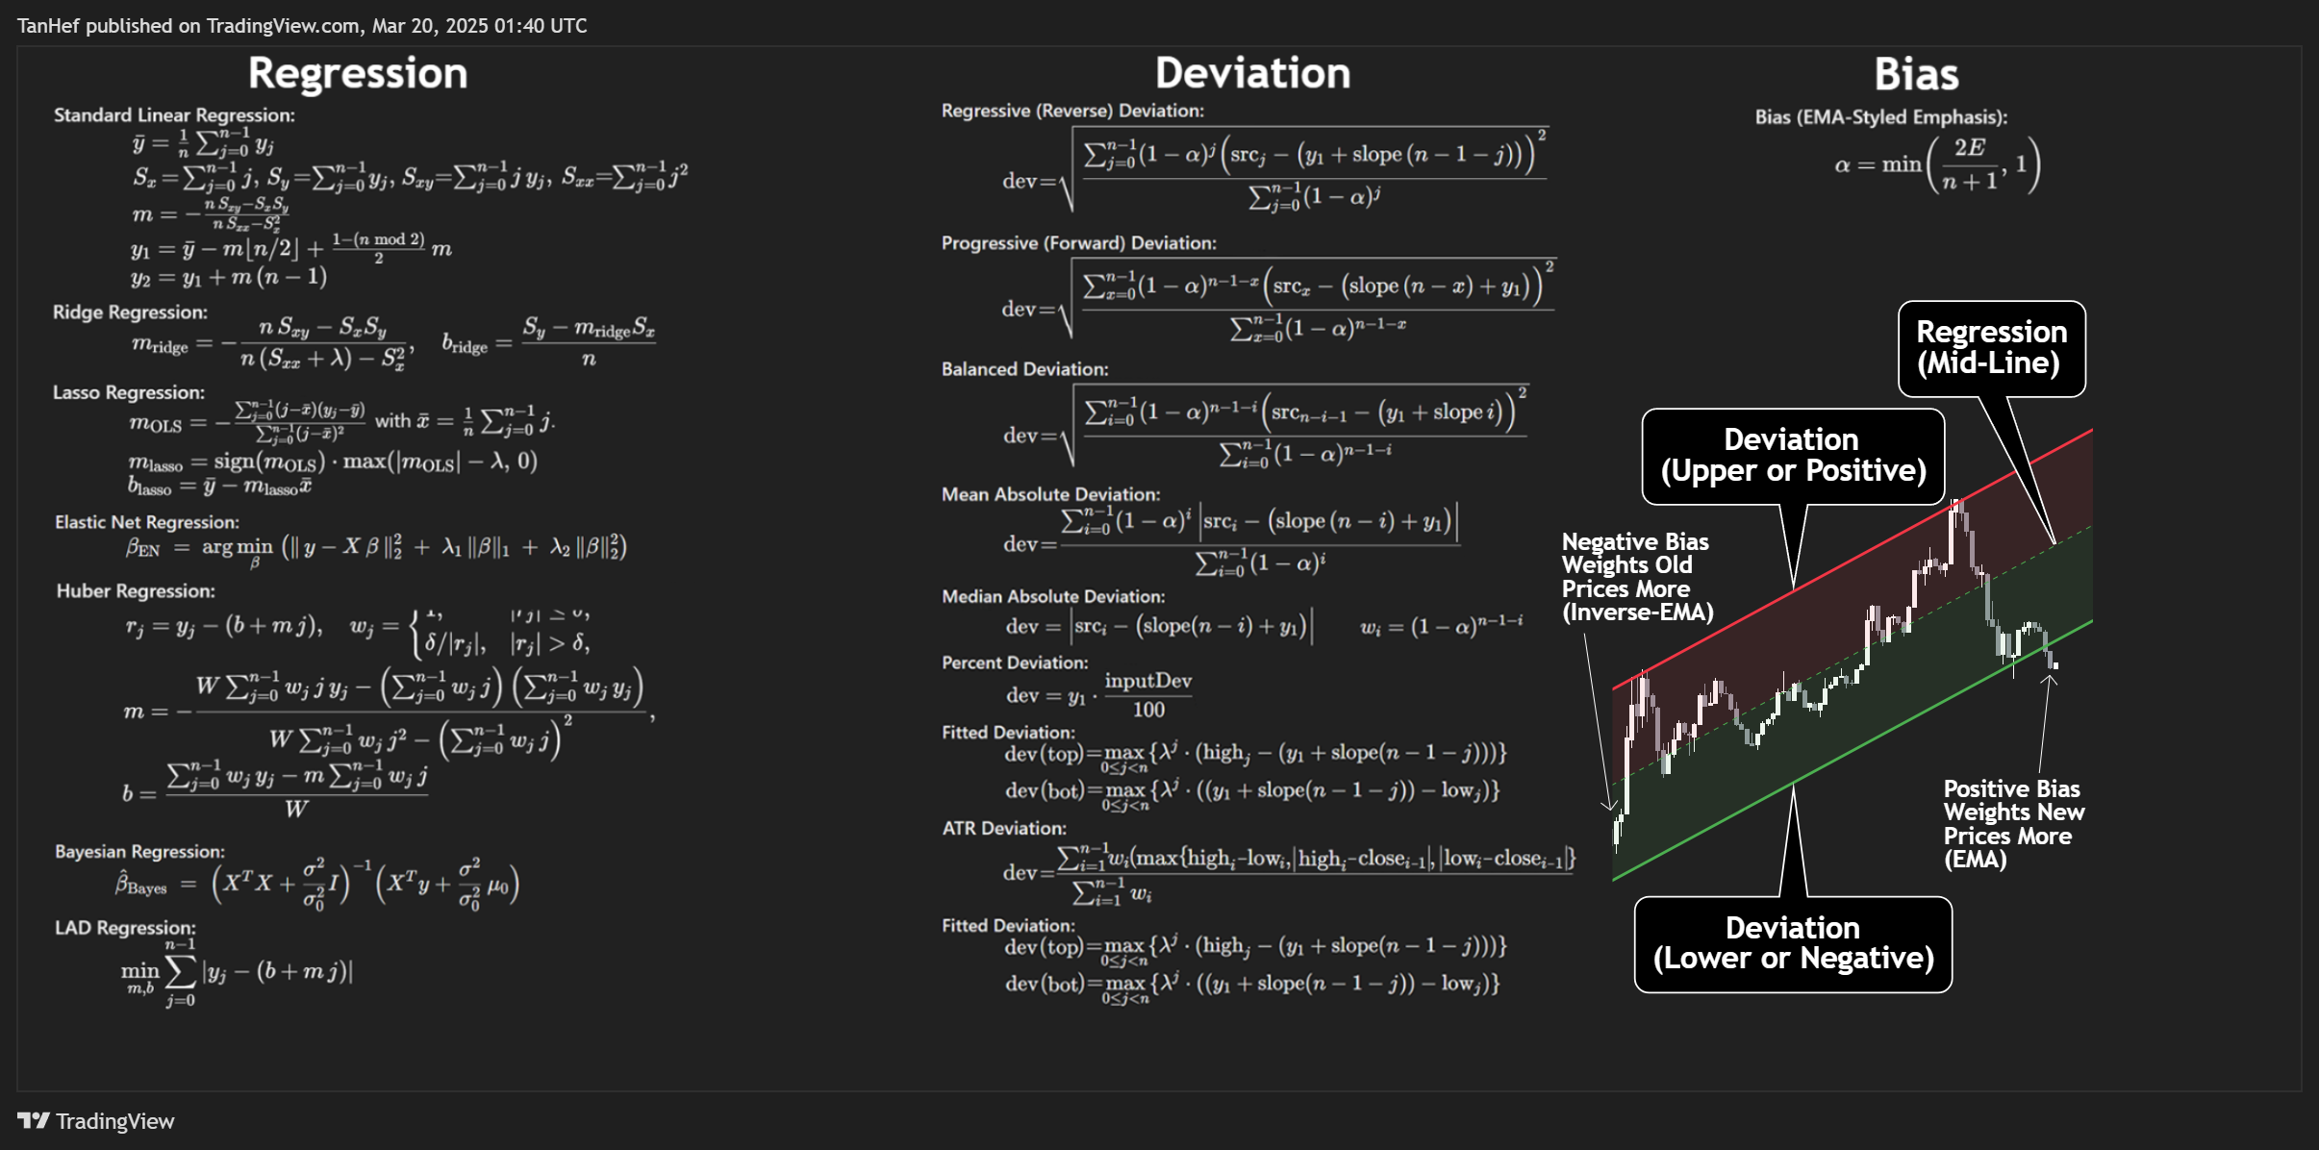The image size is (2319, 1150).
Task: Click the red upper deviation channel line
Action: click(1852, 560)
